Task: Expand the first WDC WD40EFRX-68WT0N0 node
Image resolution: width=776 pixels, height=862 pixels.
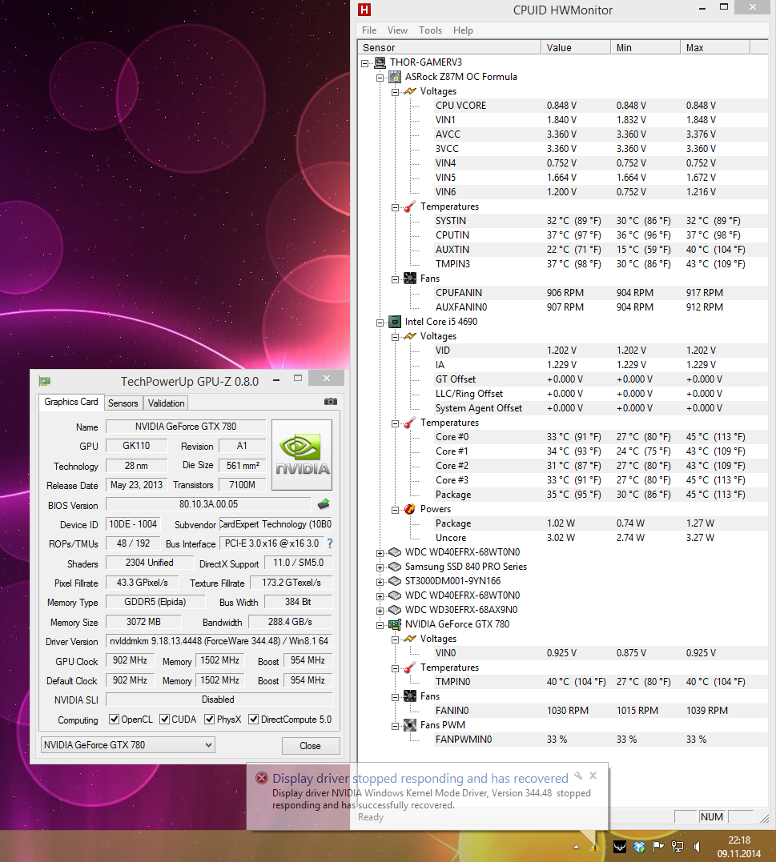Action: pos(380,553)
